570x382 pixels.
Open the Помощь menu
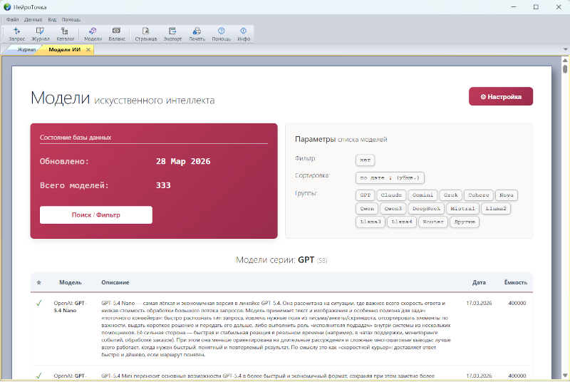tap(71, 20)
